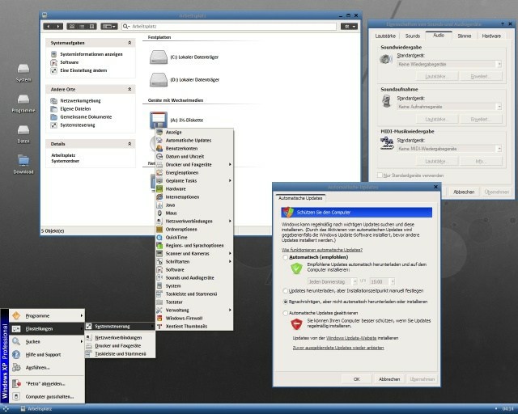Click the Windows-Firewall icon in the menu

tap(159, 319)
